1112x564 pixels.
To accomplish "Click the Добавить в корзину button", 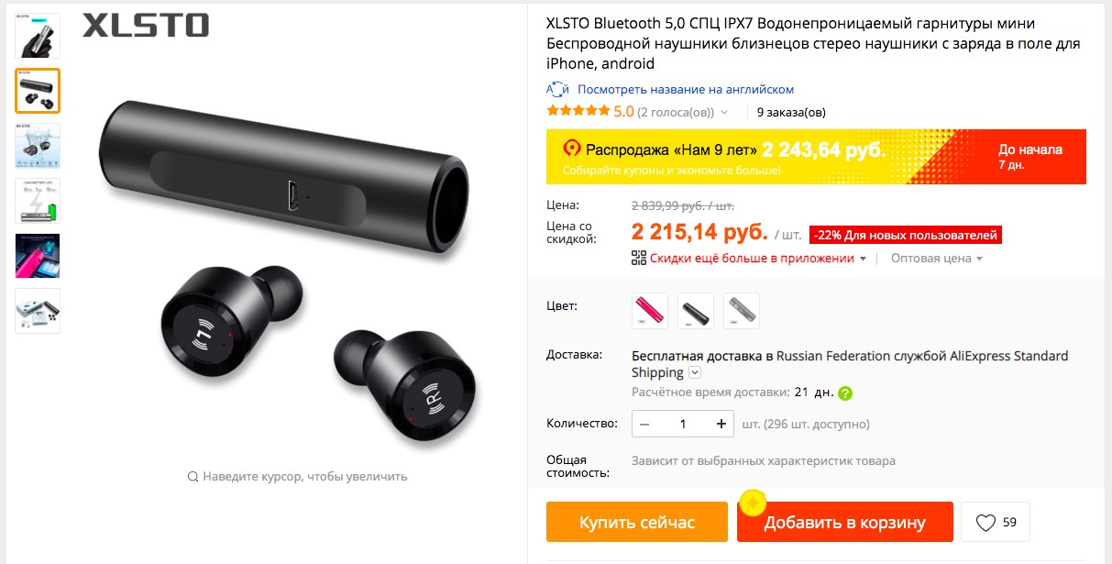I will click(845, 523).
